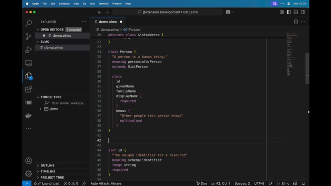Split editor right
This screenshot has width=331, height=186.
[x=296, y=22]
